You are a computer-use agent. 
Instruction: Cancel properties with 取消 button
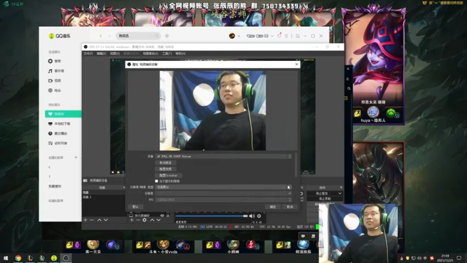click(290, 207)
